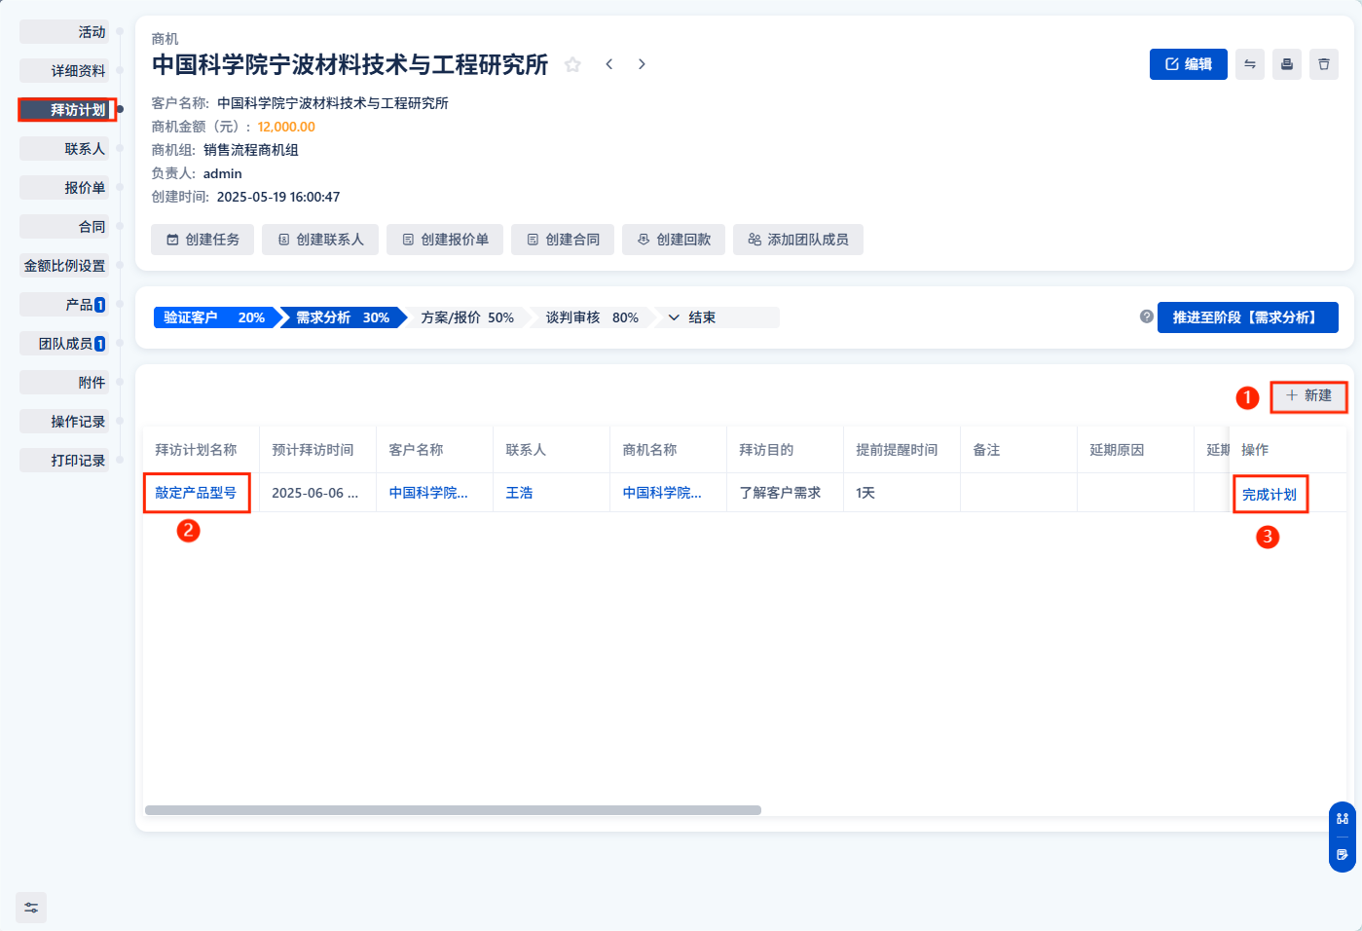Click the favorite star icon beside title
The height and width of the screenshot is (931, 1362).
click(572, 64)
